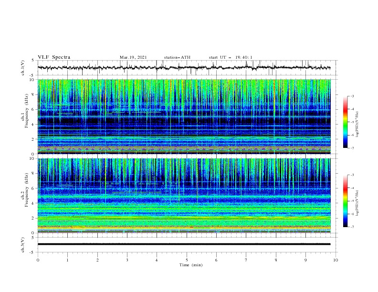Image resolution: width=378 pixels, height=292 pixels.
Task: Select the log(PSD) label beside ch.1 colorbar
Action: 357,125
